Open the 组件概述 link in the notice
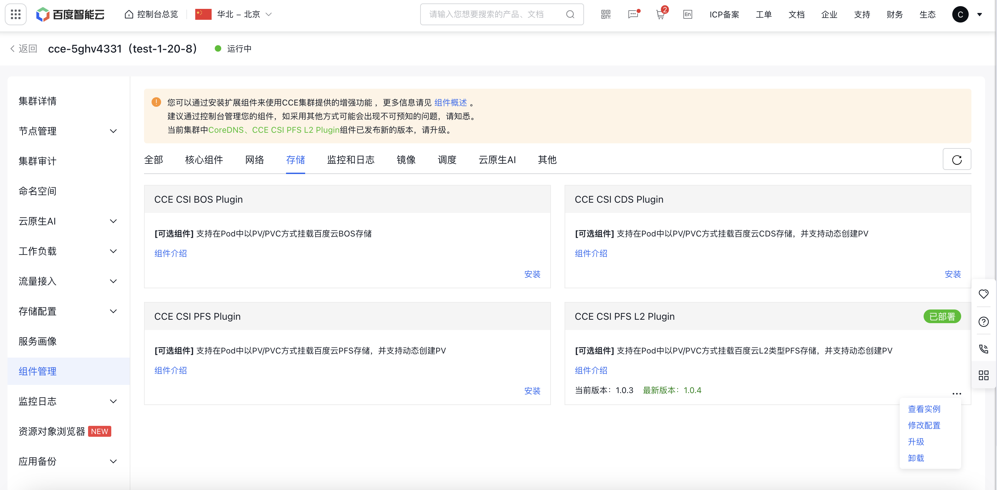 (451, 103)
